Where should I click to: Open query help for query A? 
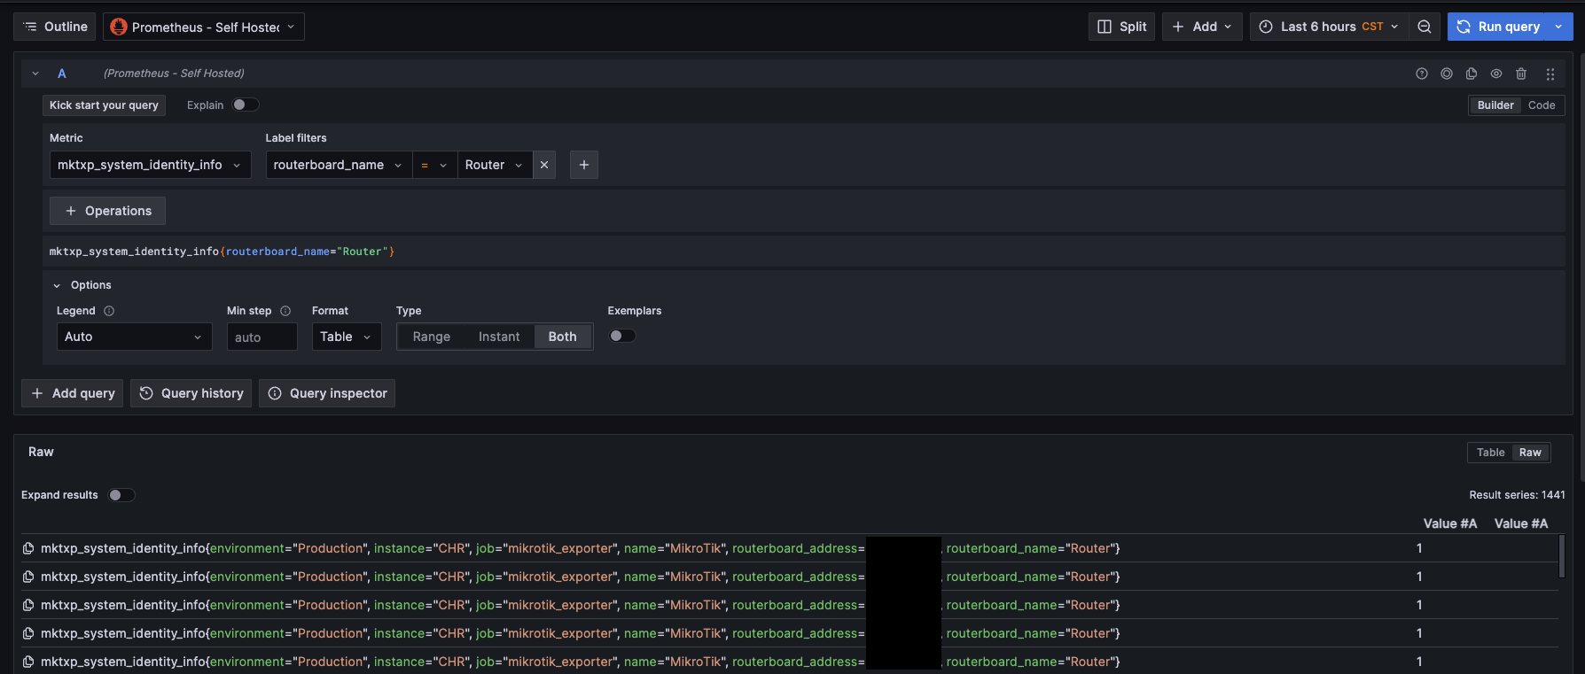pyautogui.click(x=1422, y=74)
